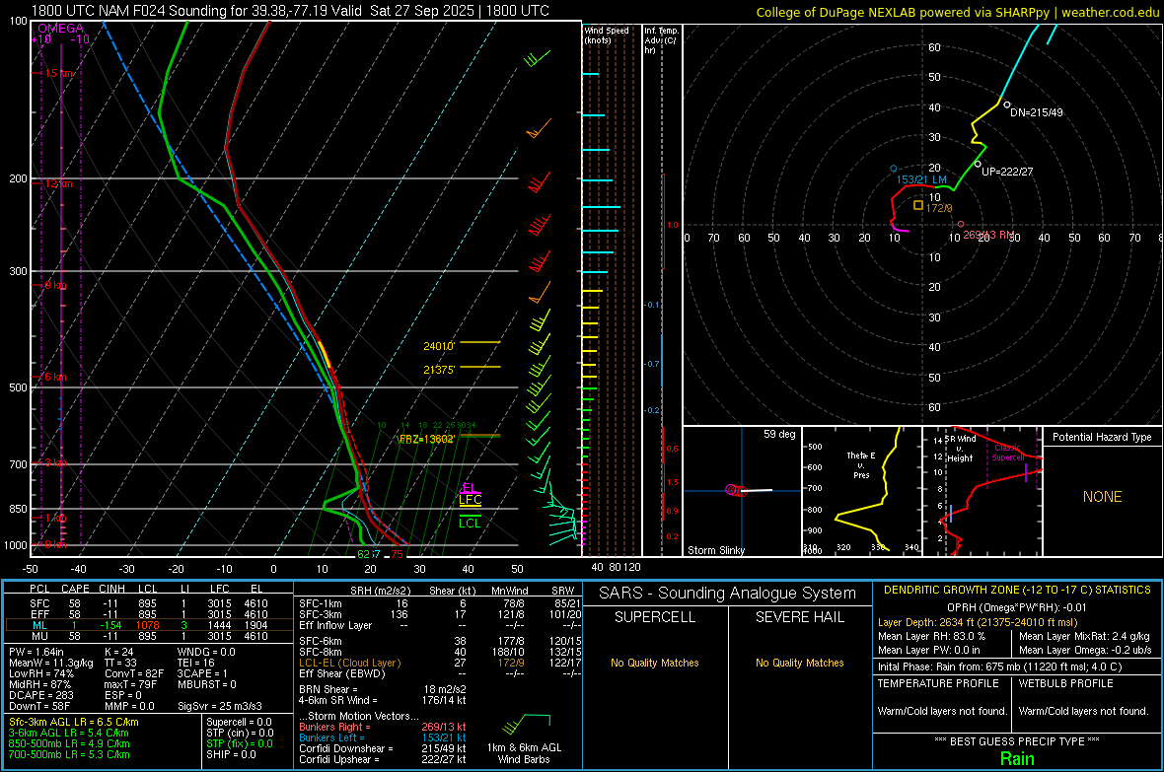The height and width of the screenshot is (772, 1164).
Task: Select the ML parcel row
Action: point(149,625)
